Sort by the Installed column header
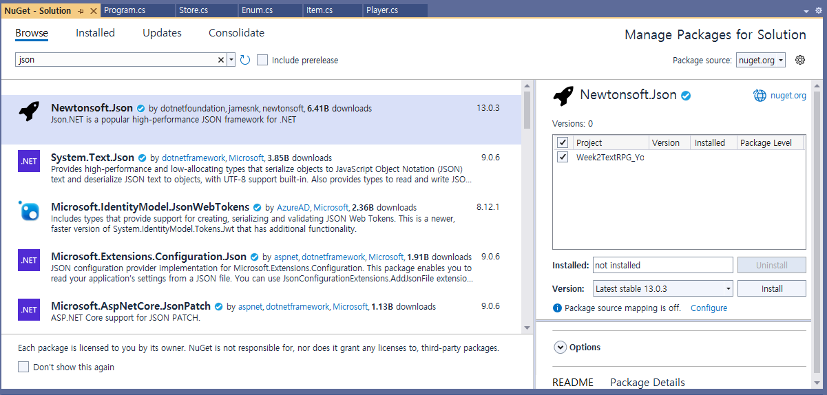827x395 pixels. coord(713,142)
